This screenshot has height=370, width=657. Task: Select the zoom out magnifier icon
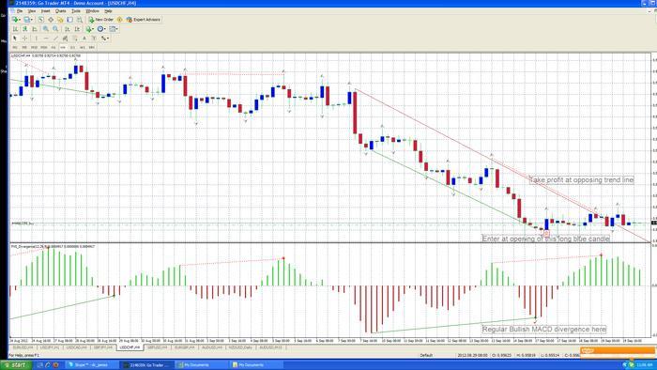(x=54, y=29)
